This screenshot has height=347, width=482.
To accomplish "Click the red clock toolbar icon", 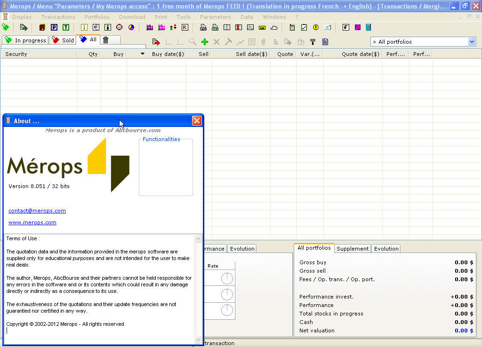I will point(120,27).
